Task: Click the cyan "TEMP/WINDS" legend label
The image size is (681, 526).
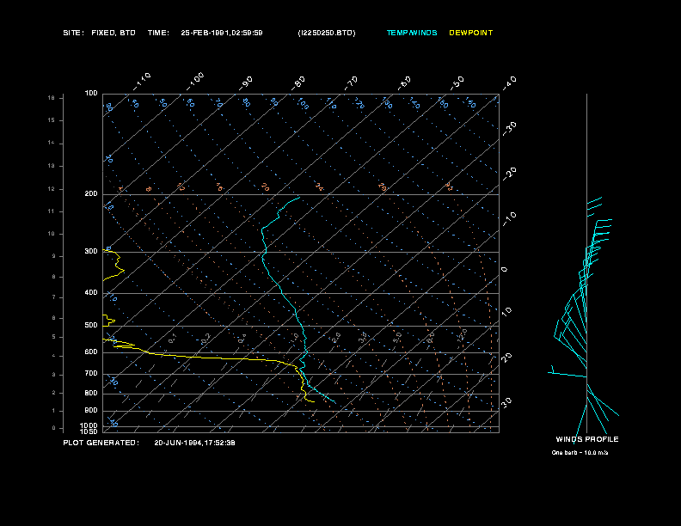Action: coord(412,33)
